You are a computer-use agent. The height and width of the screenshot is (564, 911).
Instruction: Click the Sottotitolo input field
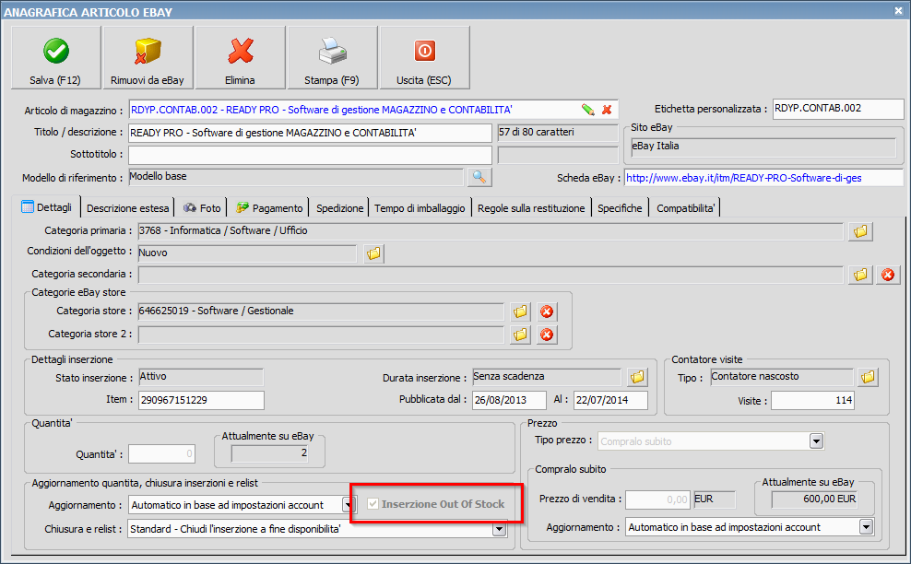(310, 155)
